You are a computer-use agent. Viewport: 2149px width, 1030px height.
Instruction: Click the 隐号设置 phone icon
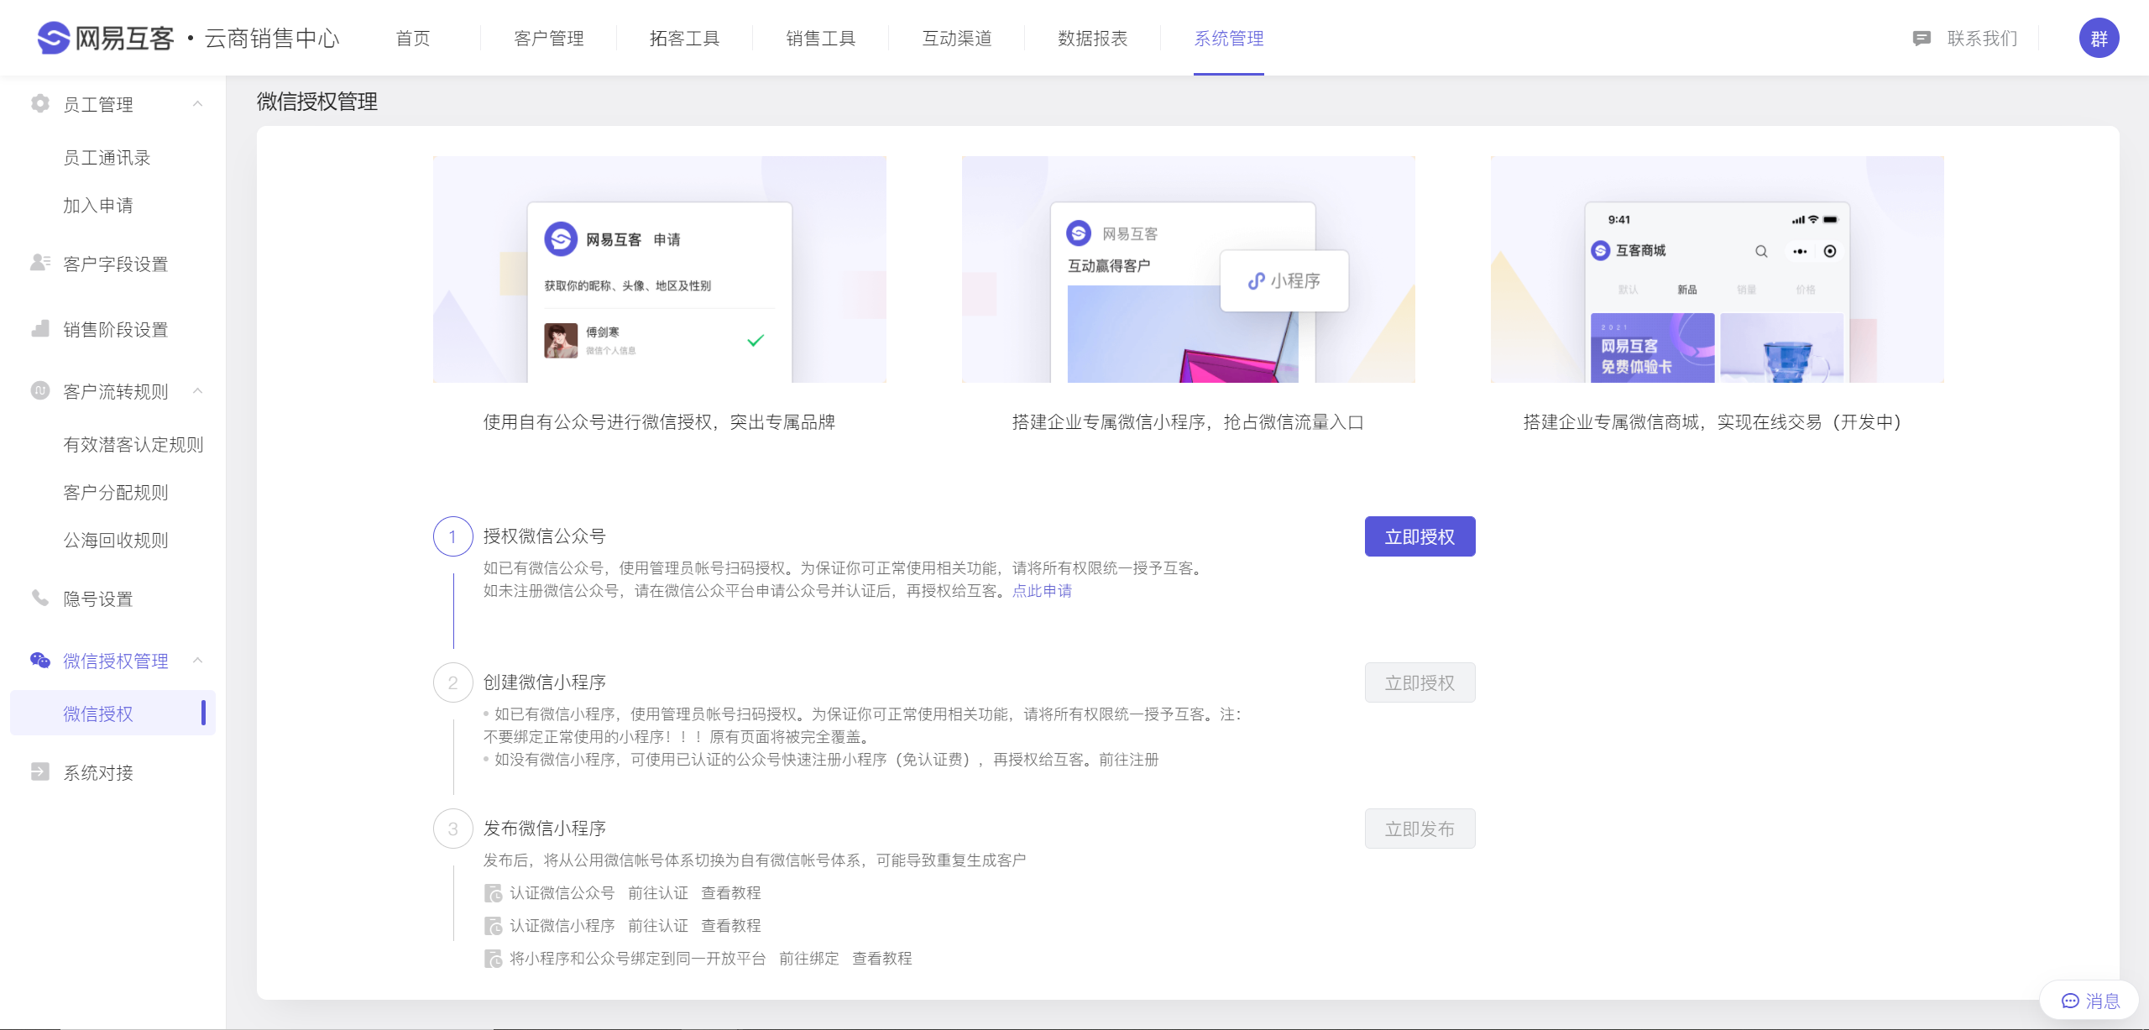pyautogui.click(x=39, y=598)
